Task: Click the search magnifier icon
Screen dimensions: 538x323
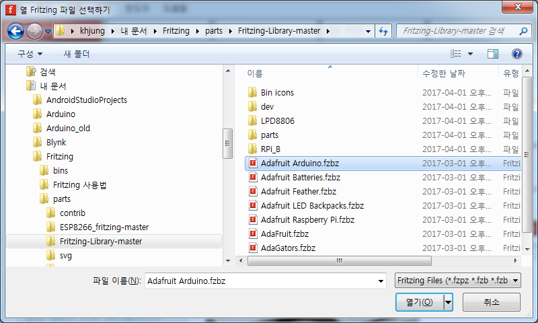Action: click(523, 31)
